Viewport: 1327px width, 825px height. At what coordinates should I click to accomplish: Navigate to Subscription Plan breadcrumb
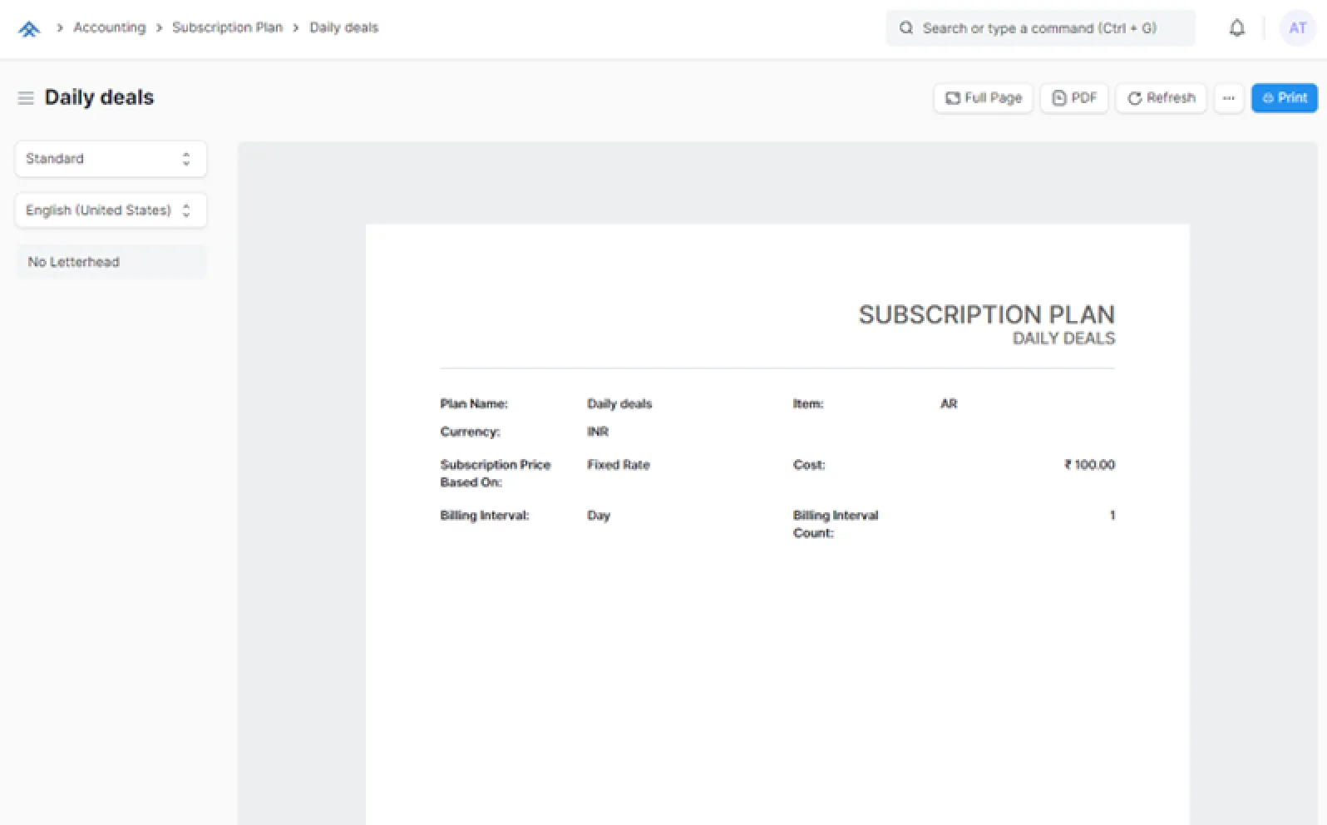pyautogui.click(x=227, y=27)
